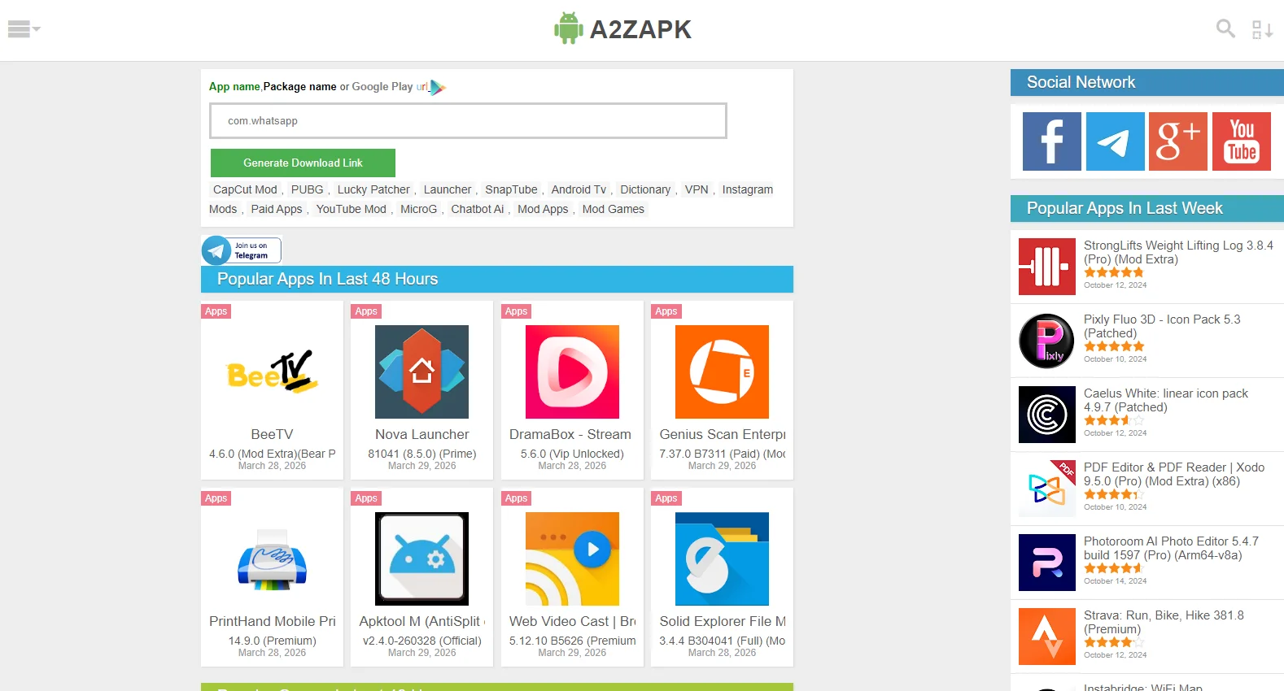1284x691 pixels.
Task: Open the Chatbot Ai tag link
Action: point(478,209)
